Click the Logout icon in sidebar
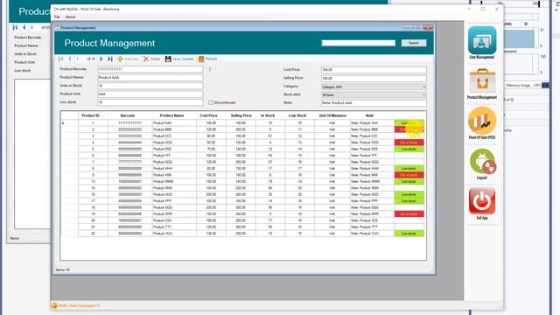Viewport: 560px width, 315px height. [482, 161]
